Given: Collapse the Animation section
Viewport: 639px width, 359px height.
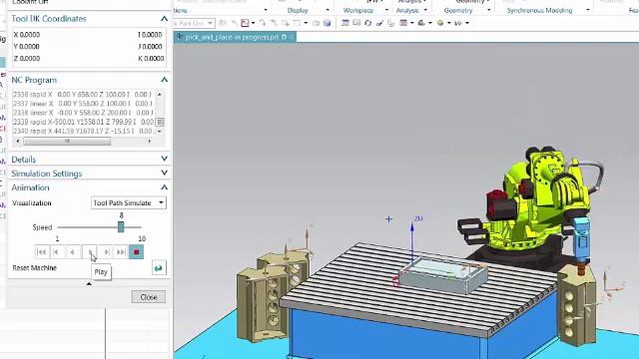Looking at the screenshot, I should tap(164, 187).
